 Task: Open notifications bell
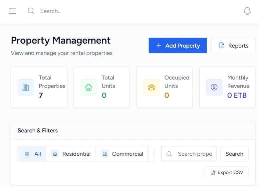(x=247, y=11)
